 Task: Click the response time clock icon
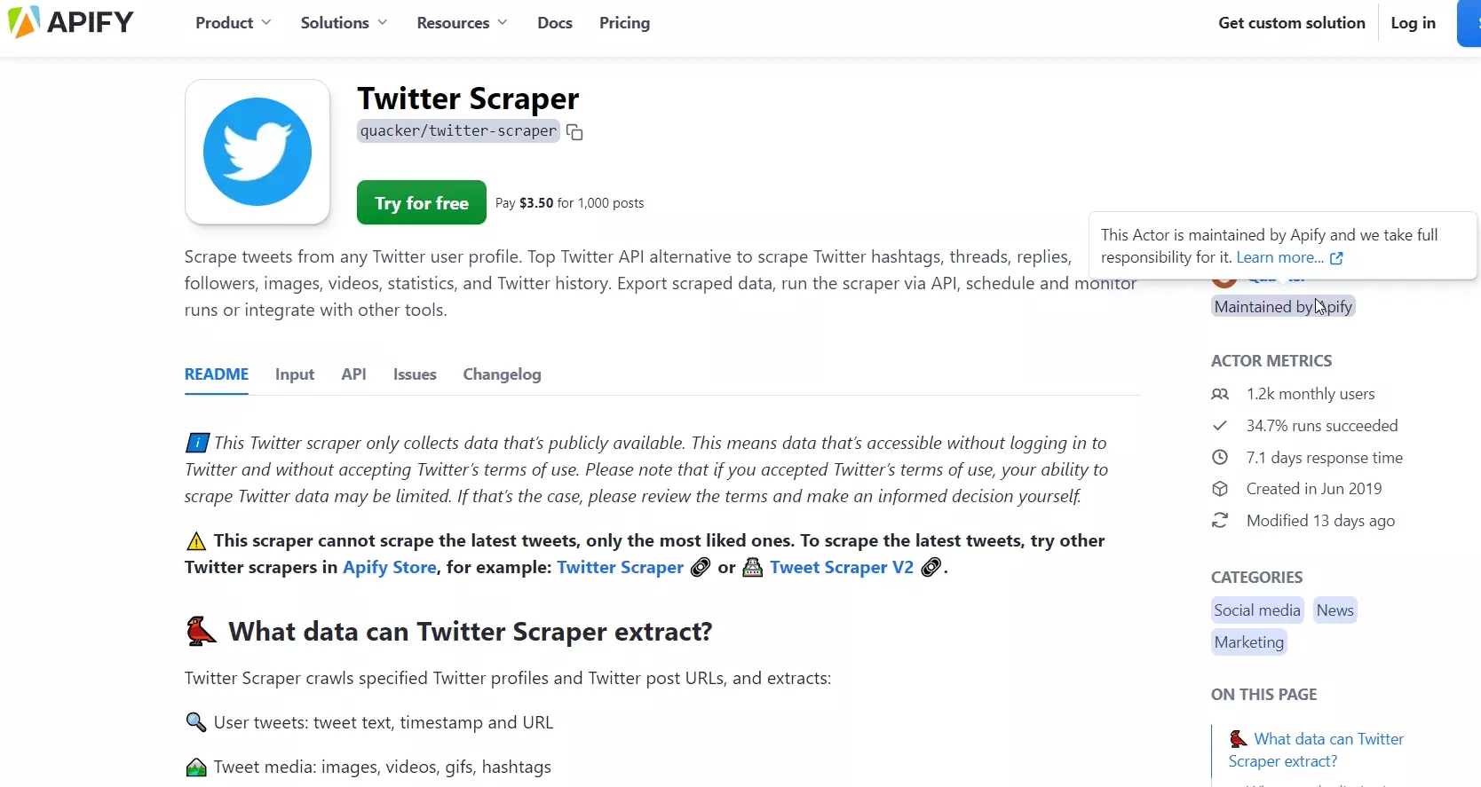[1220, 458]
